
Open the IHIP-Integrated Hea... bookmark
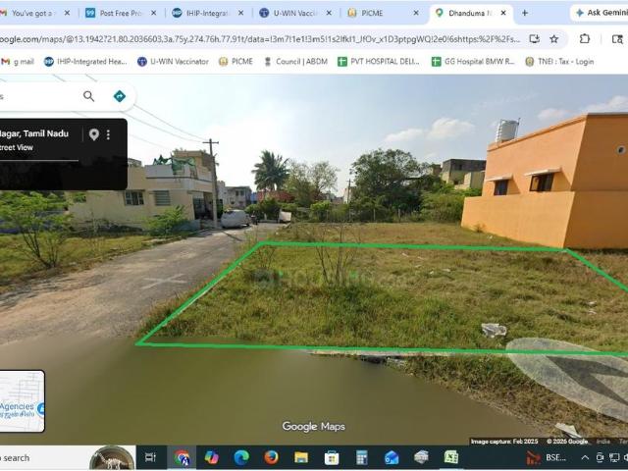click(85, 62)
